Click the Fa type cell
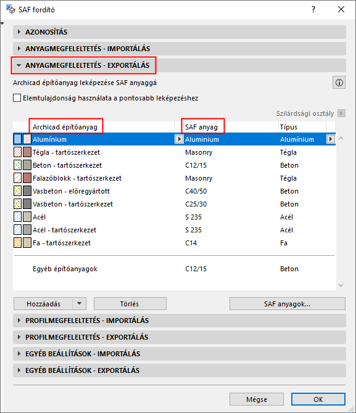 click(283, 243)
